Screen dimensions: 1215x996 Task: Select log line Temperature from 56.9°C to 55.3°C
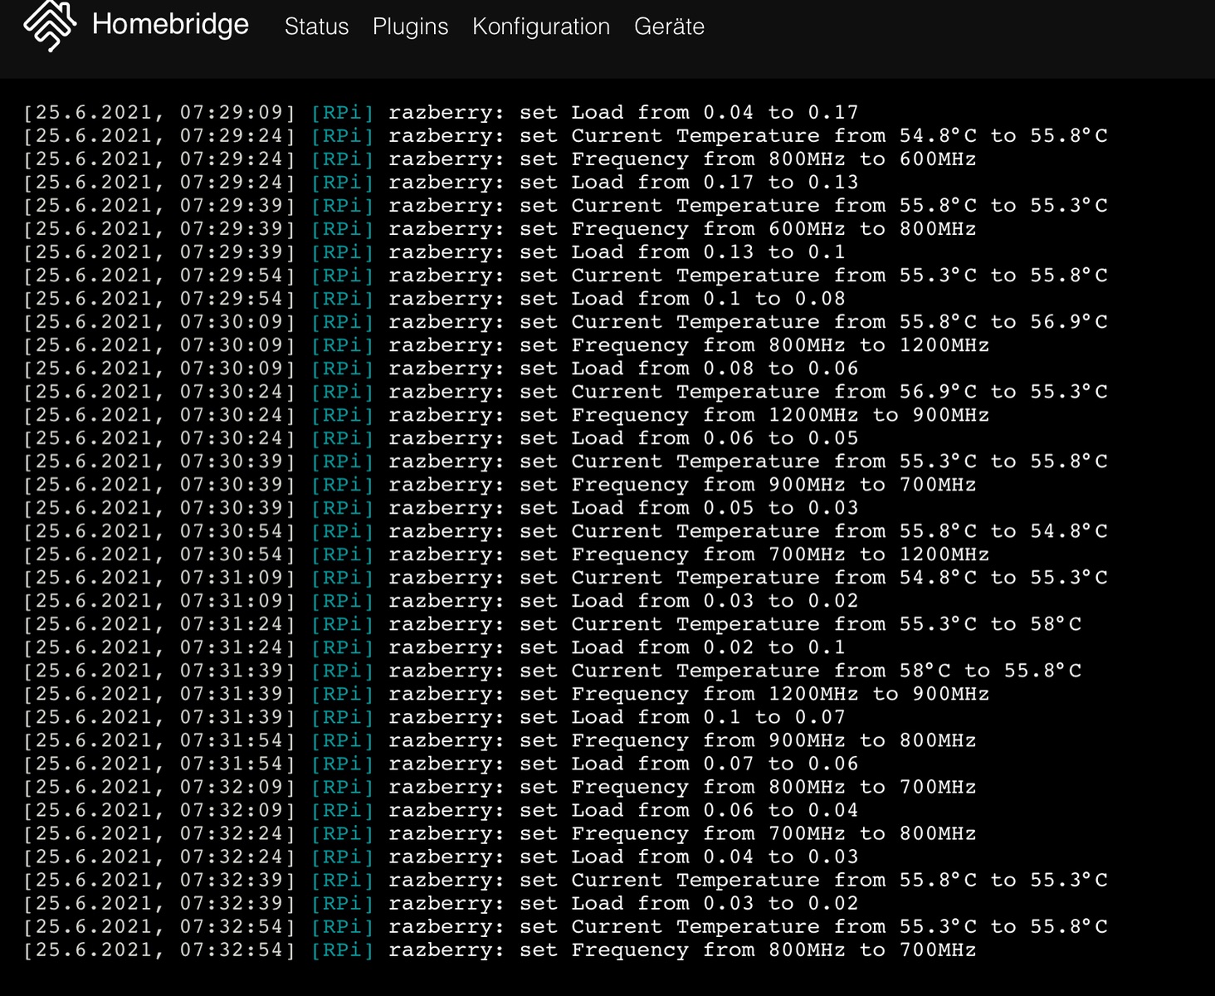pyautogui.click(x=747, y=392)
